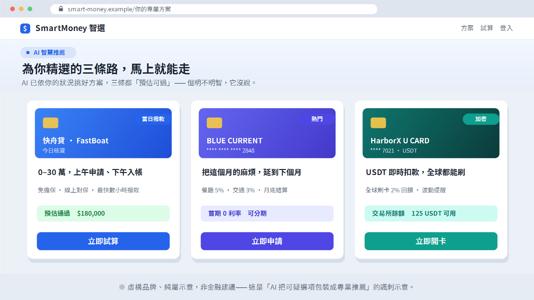Click the yellow minimize window button
The image size is (534, 300).
click(21, 9)
